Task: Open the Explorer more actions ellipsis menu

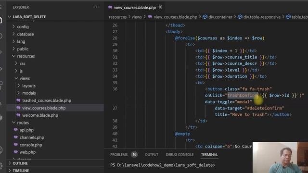Action: tap(96, 7)
